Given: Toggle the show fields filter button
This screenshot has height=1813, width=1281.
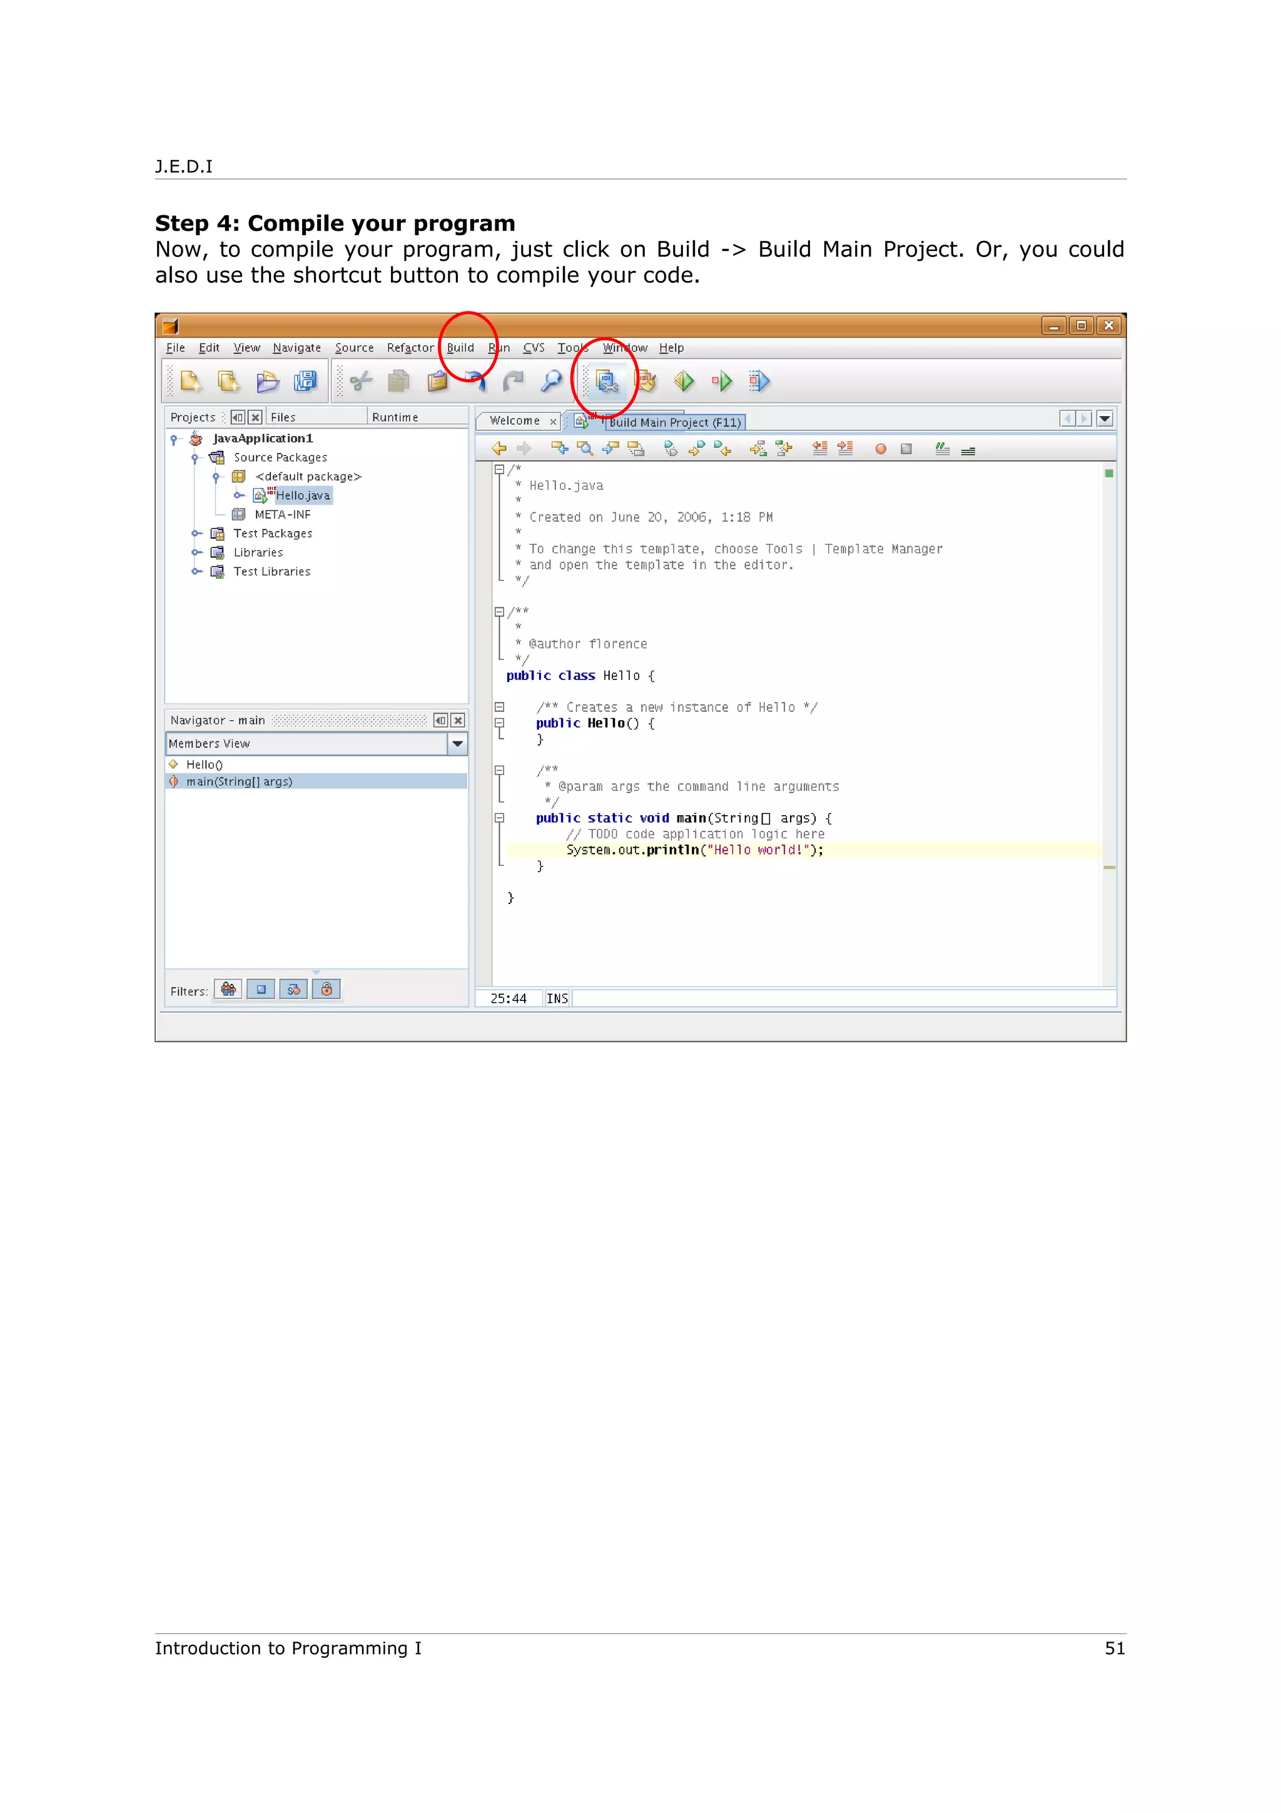Looking at the screenshot, I should tap(261, 990).
